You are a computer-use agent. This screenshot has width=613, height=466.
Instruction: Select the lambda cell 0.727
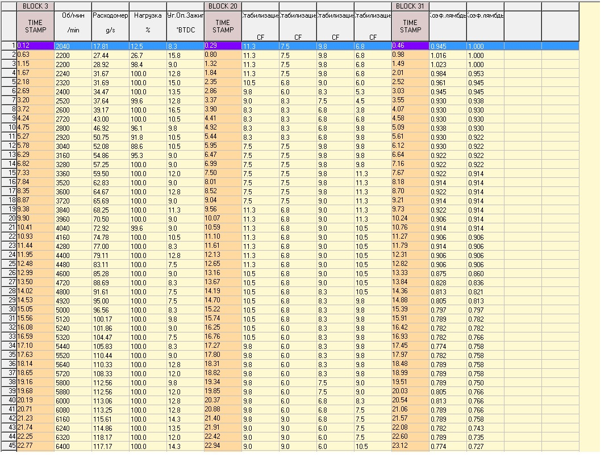coord(485,447)
